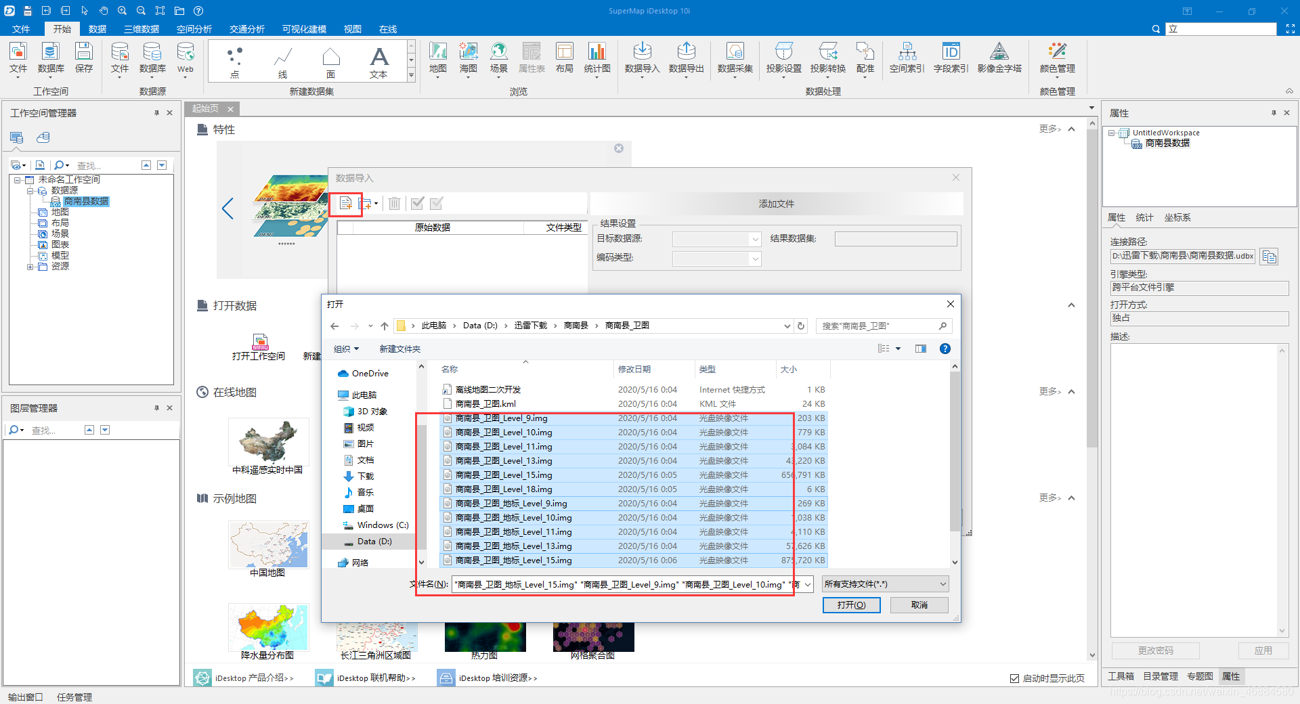Click the 数据导出 ribbon icon

click(686, 57)
